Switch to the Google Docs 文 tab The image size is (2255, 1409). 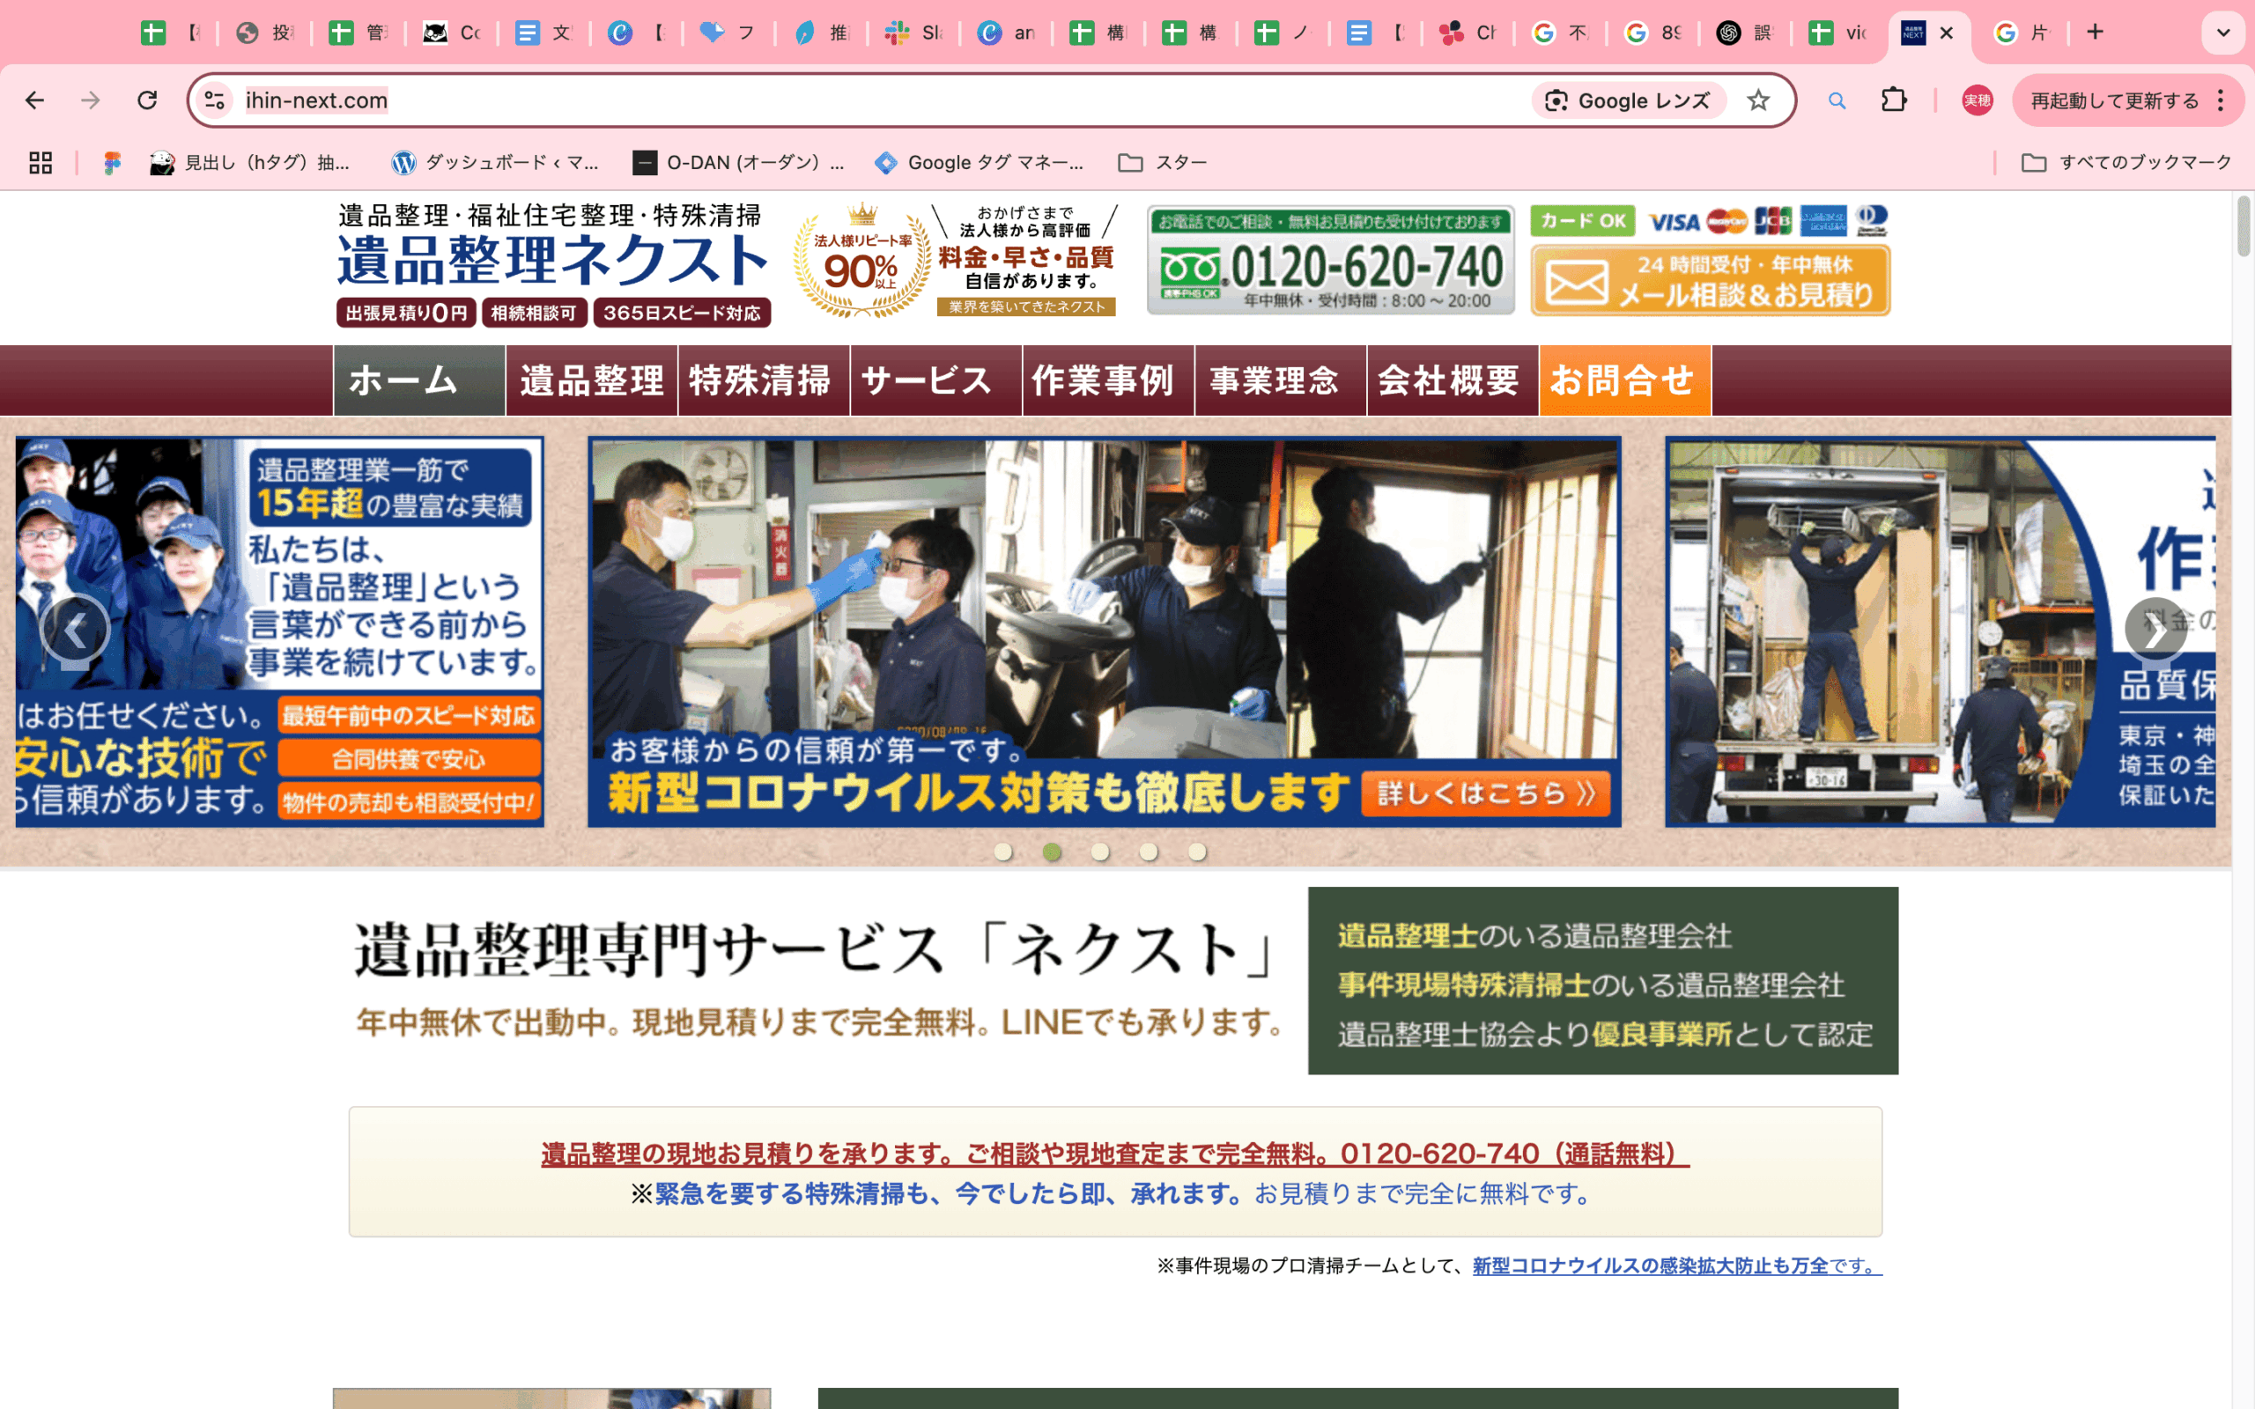pyautogui.click(x=544, y=33)
